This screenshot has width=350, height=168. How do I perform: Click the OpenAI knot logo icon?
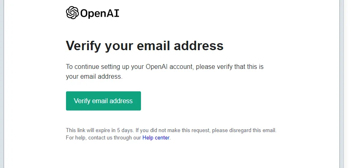coord(72,13)
